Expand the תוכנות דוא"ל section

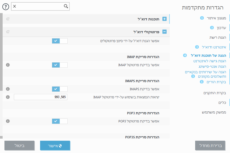tap(165, 19)
